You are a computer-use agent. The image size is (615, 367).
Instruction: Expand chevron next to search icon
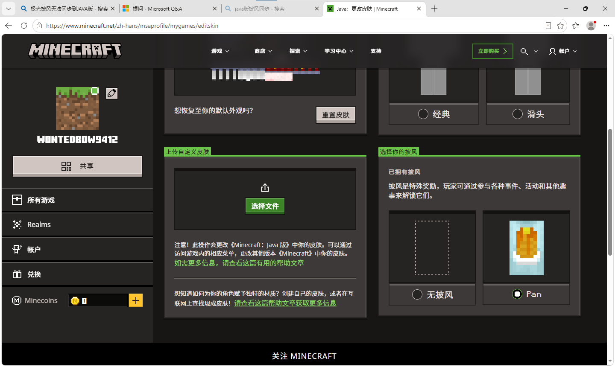(536, 51)
